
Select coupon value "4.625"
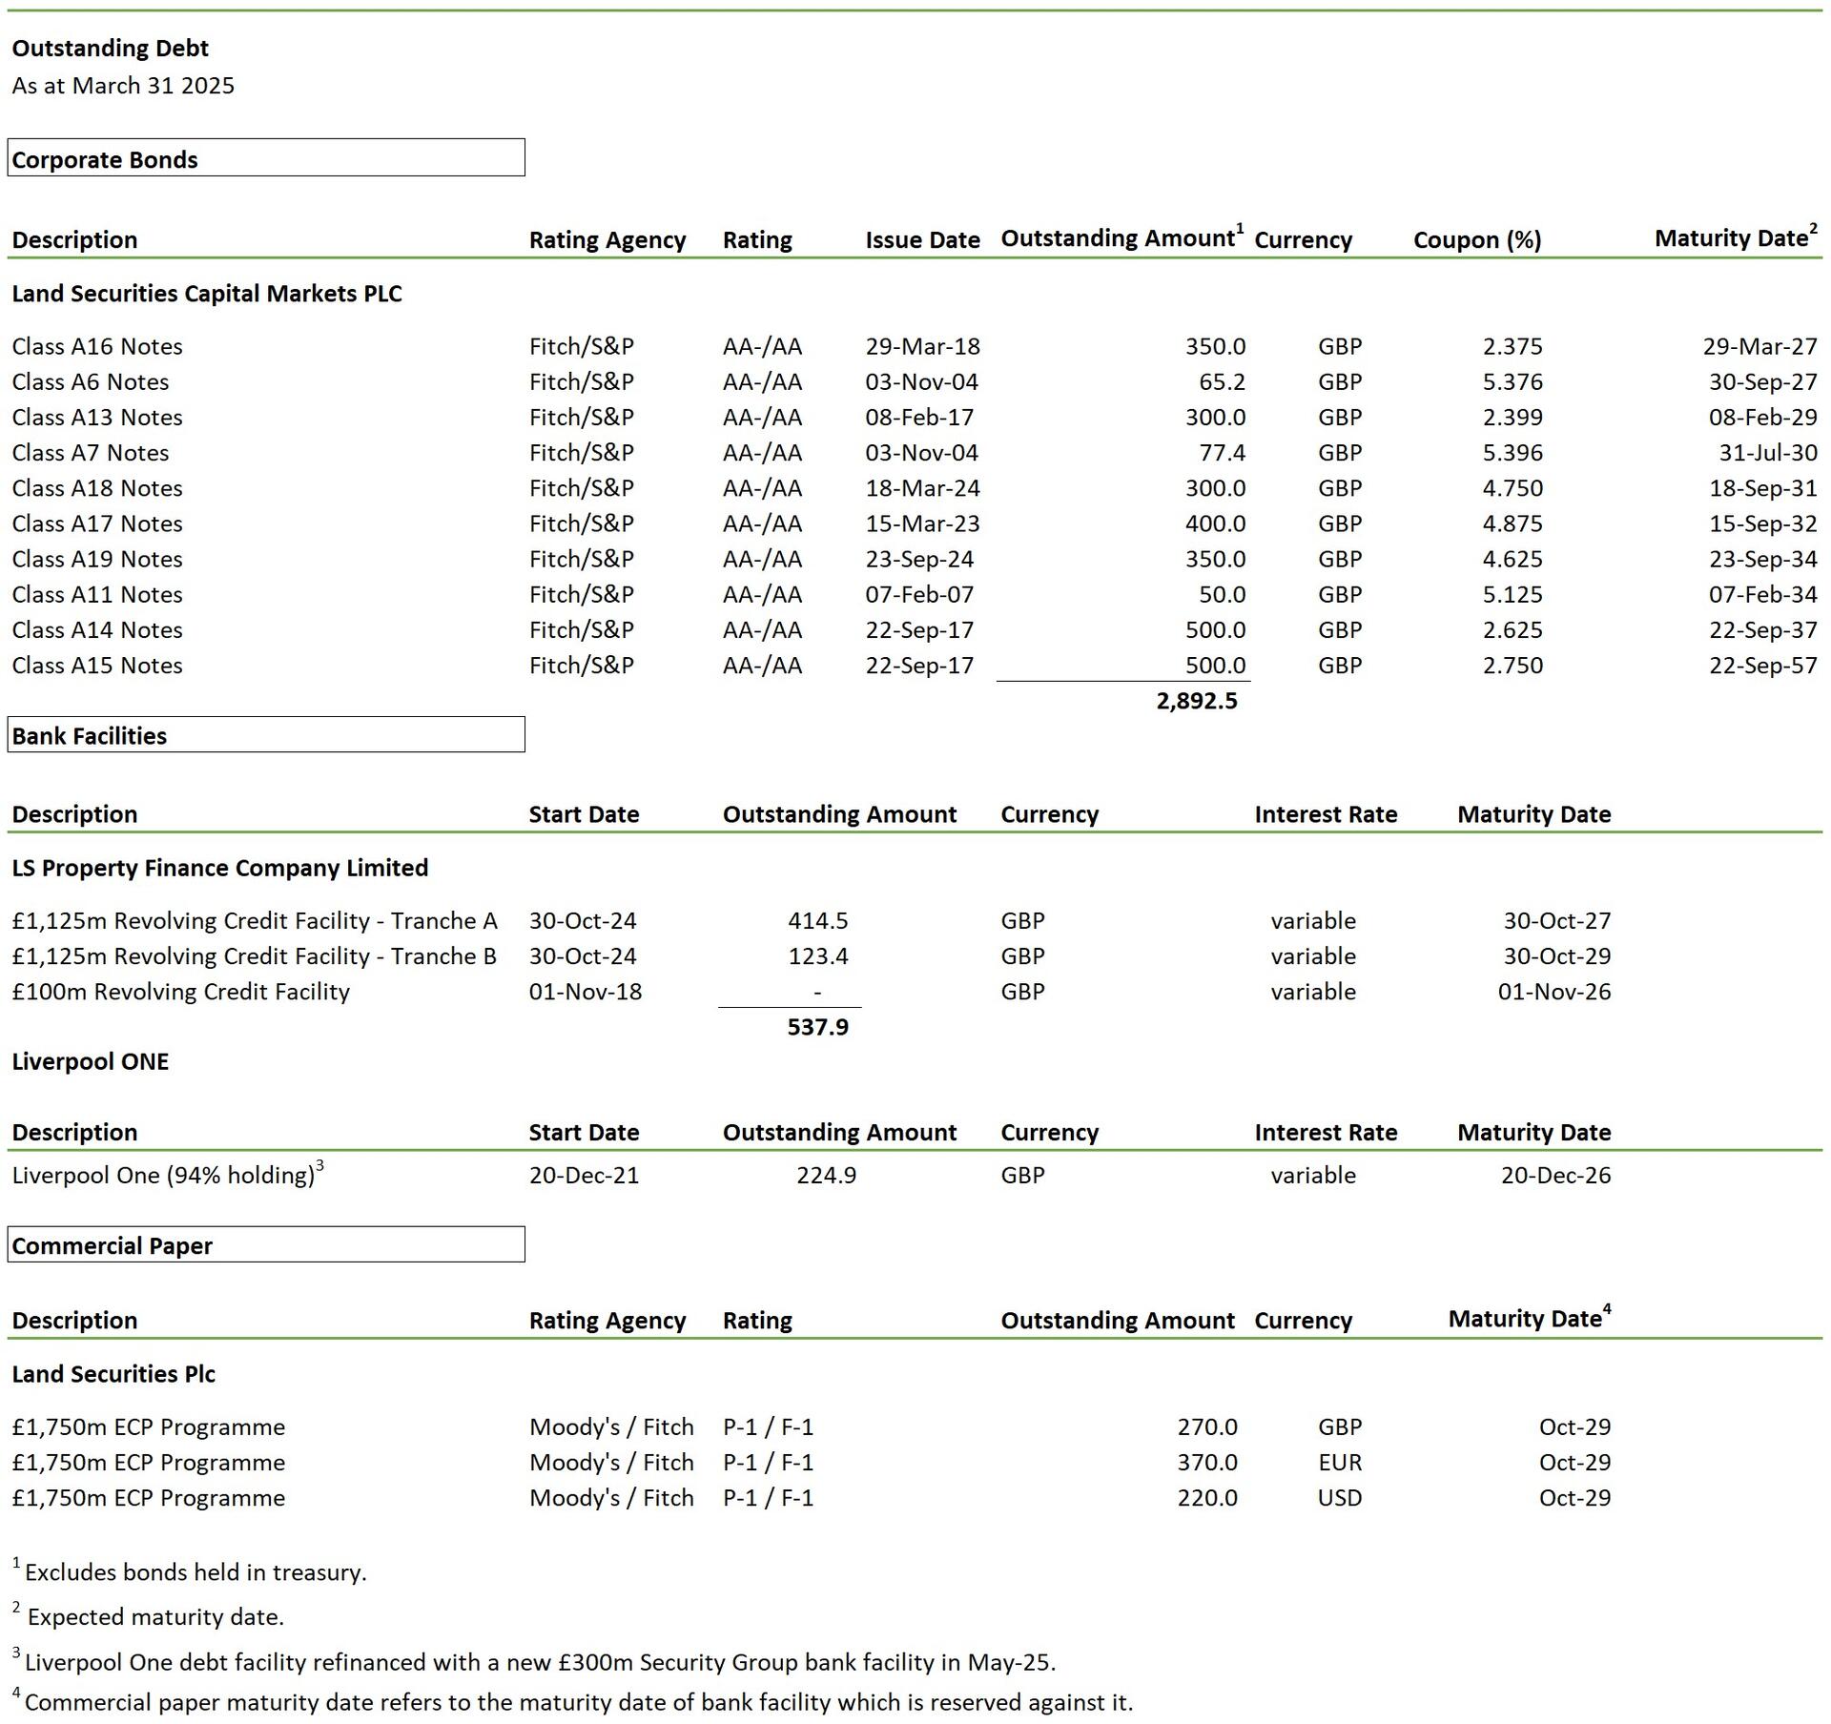coord(1512,559)
